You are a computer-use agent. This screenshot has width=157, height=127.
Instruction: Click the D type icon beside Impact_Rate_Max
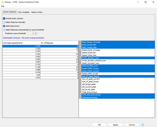point(80,55)
